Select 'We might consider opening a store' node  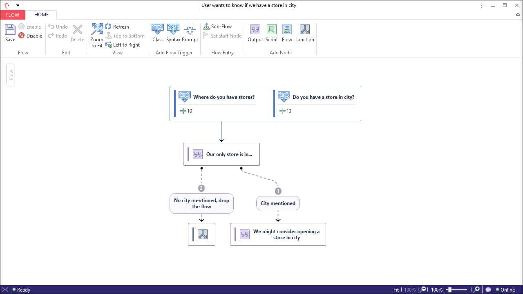[x=278, y=234]
